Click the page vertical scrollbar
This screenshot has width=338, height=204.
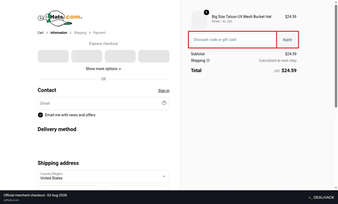point(336,56)
